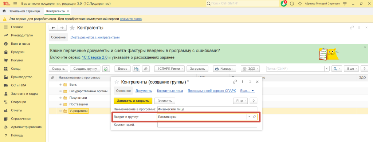This screenshot has height=142, width=373.
Task: Open 1С:Сверка 2.0 link in banner
Action: (x=95, y=57)
